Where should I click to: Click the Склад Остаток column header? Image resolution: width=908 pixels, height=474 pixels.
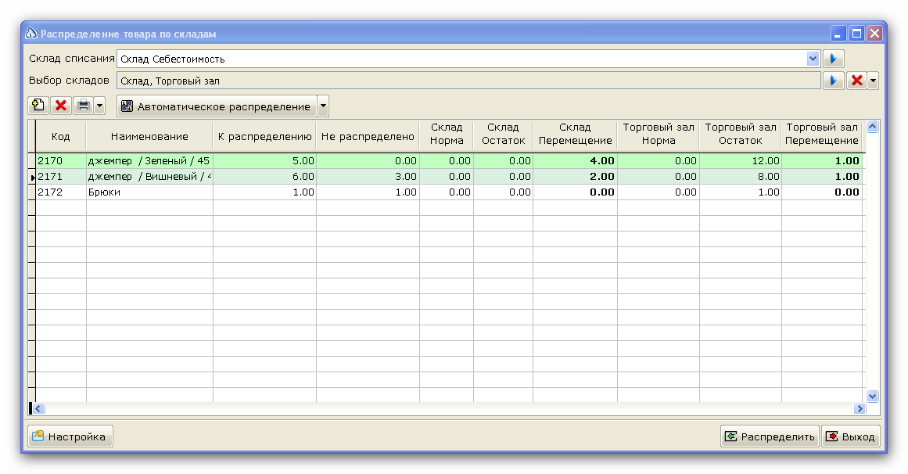coord(503,134)
